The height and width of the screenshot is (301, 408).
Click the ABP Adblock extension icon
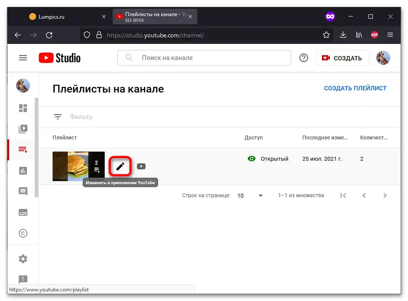click(375, 35)
